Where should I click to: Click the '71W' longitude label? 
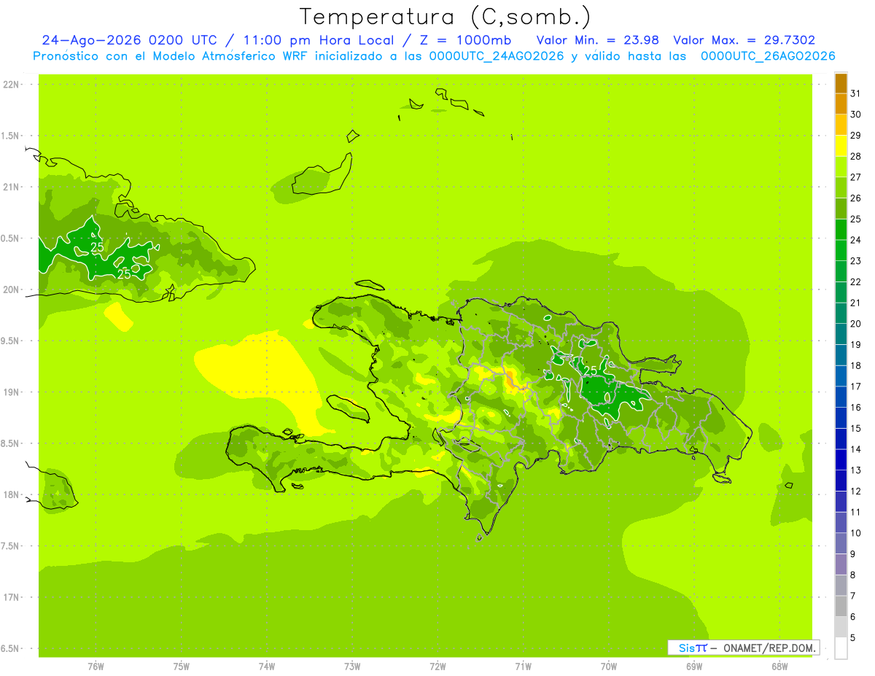click(x=523, y=667)
